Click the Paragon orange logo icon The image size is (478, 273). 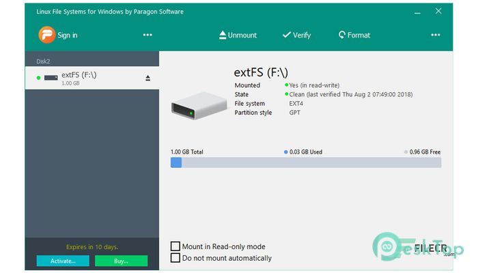pos(46,35)
